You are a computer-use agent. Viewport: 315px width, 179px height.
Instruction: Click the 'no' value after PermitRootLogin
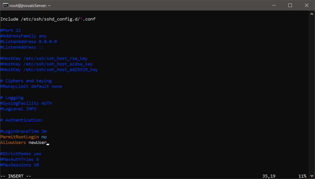point(44,137)
